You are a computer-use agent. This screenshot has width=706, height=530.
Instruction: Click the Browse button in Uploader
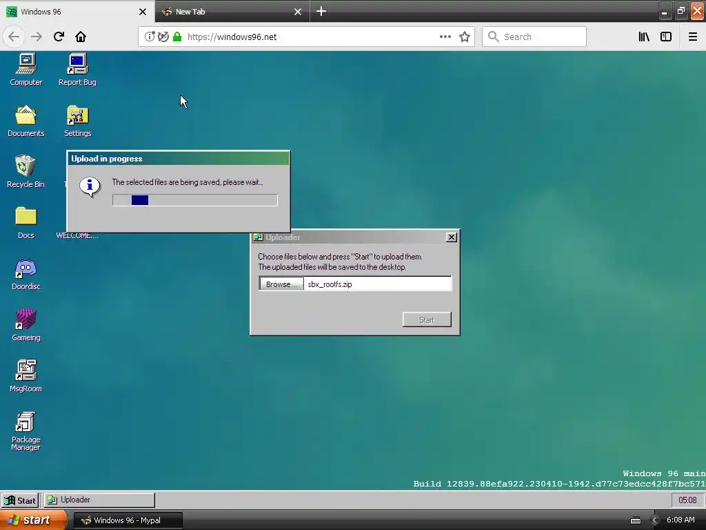281,284
